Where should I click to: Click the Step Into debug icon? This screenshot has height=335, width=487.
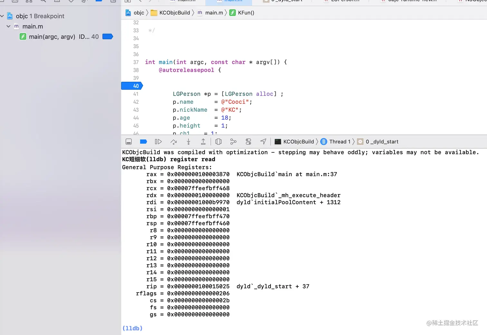(188, 142)
